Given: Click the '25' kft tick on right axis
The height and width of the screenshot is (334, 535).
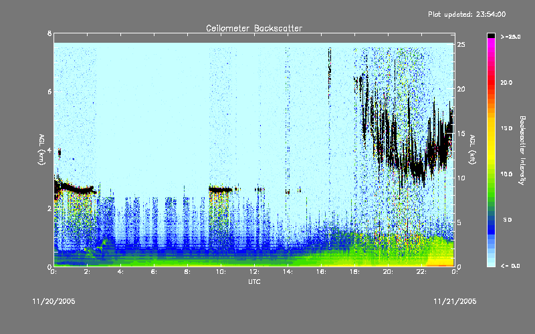Looking at the screenshot, I should 461,45.
